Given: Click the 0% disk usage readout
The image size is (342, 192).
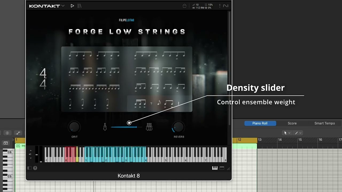Looking at the screenshot, I should coord(209,8).
